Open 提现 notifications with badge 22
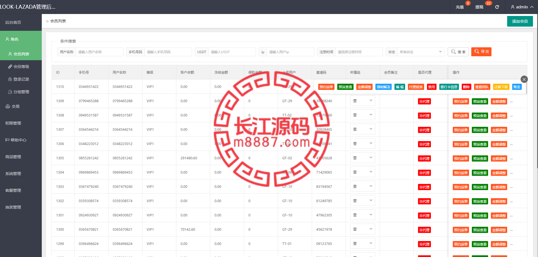Viewport: 538px width, 257px height. 479,7
